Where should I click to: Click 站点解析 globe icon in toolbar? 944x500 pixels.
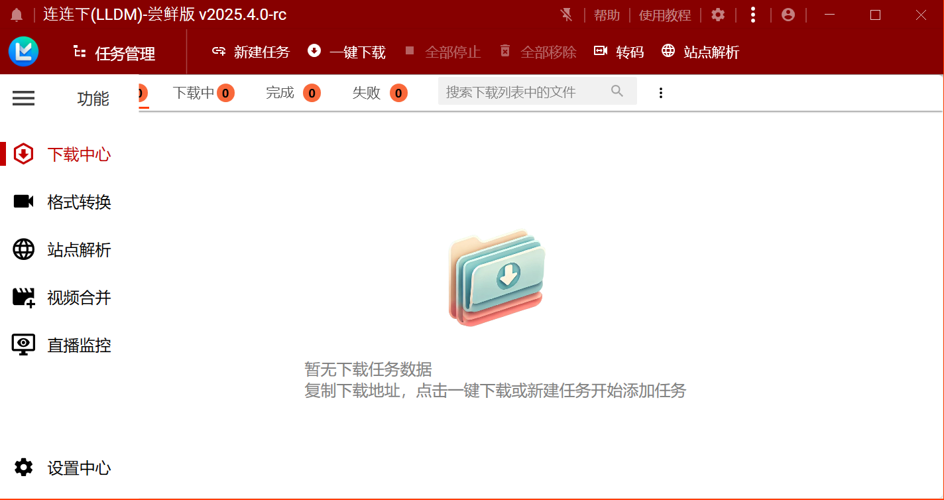coord(668,51)
